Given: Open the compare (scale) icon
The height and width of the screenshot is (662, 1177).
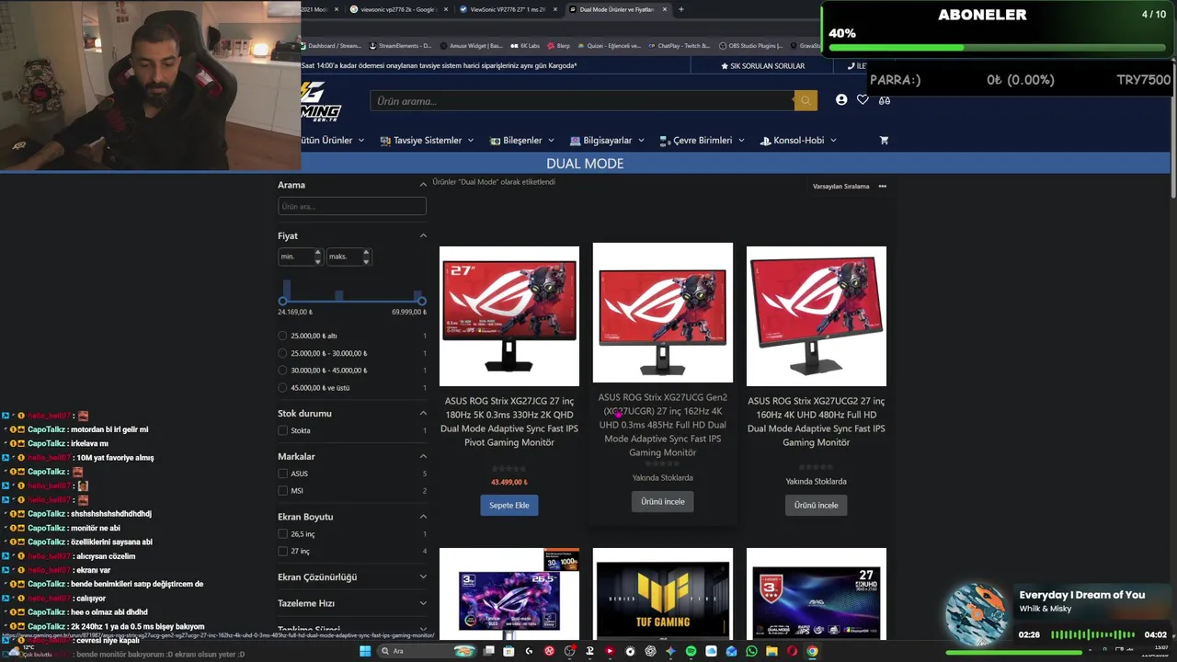Looking at the screenshot, I should pyautogui.click(x=885, y=99).
